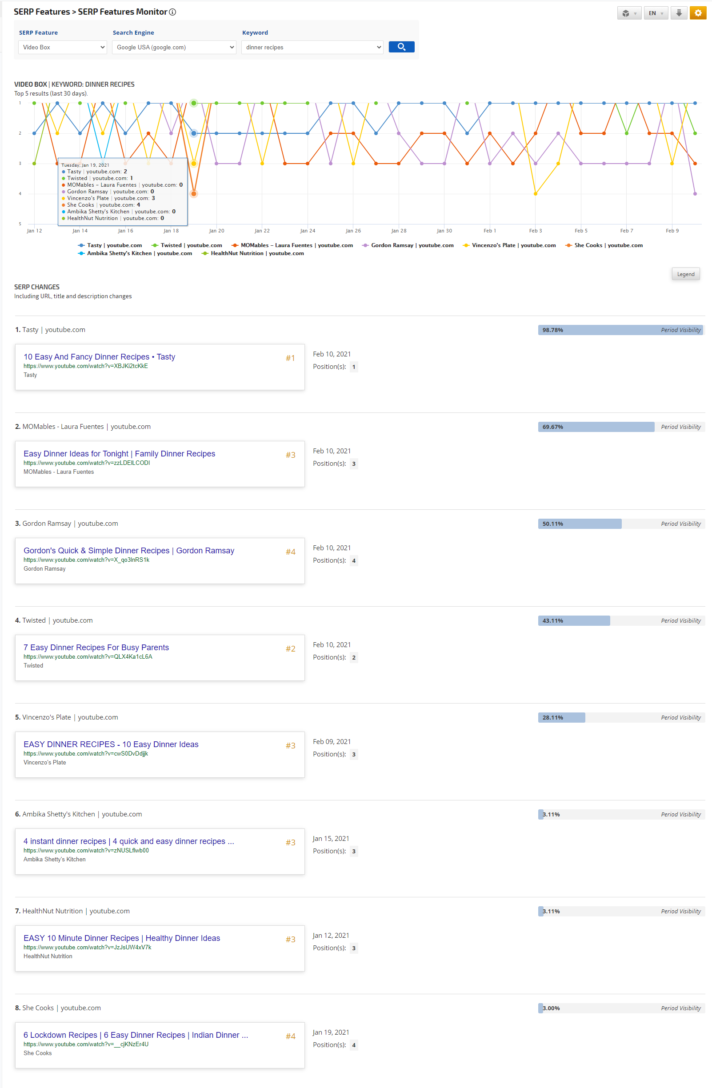Screen dimensions: 712x1088
Task: Expand the Search Engine 'Google USA' dropdown
Action: (174, 47)
